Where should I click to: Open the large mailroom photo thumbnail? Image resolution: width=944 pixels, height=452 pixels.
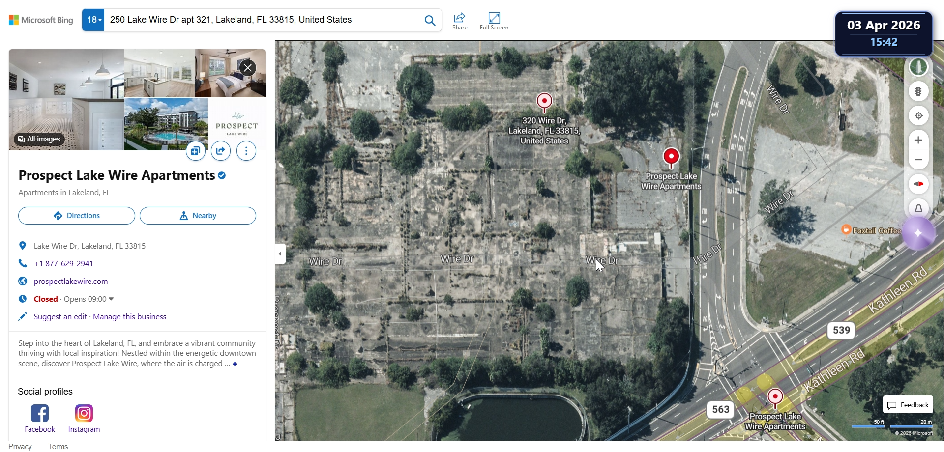(x=66, y=100)
